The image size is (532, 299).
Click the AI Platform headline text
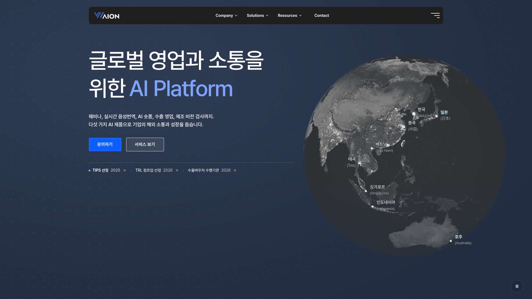[x=181, y=89]
